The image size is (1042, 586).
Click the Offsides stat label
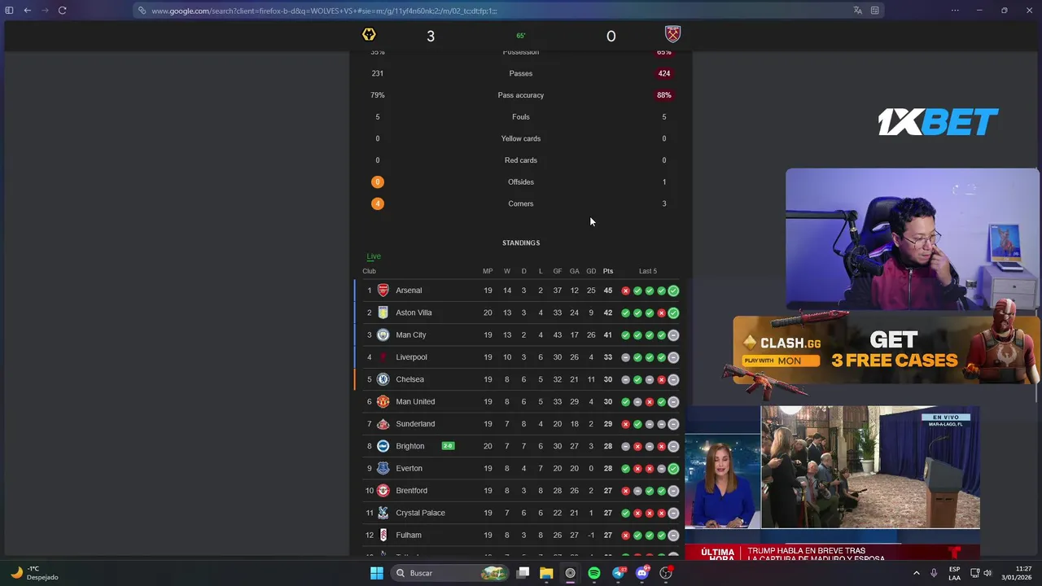pos(521,182)
